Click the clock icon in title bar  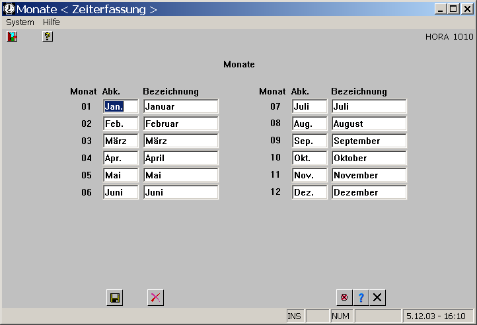click(x=9, y=9)
